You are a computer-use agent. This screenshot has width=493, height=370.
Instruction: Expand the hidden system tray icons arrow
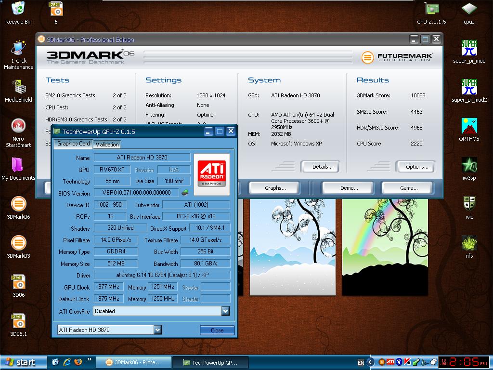pos(370,362)
